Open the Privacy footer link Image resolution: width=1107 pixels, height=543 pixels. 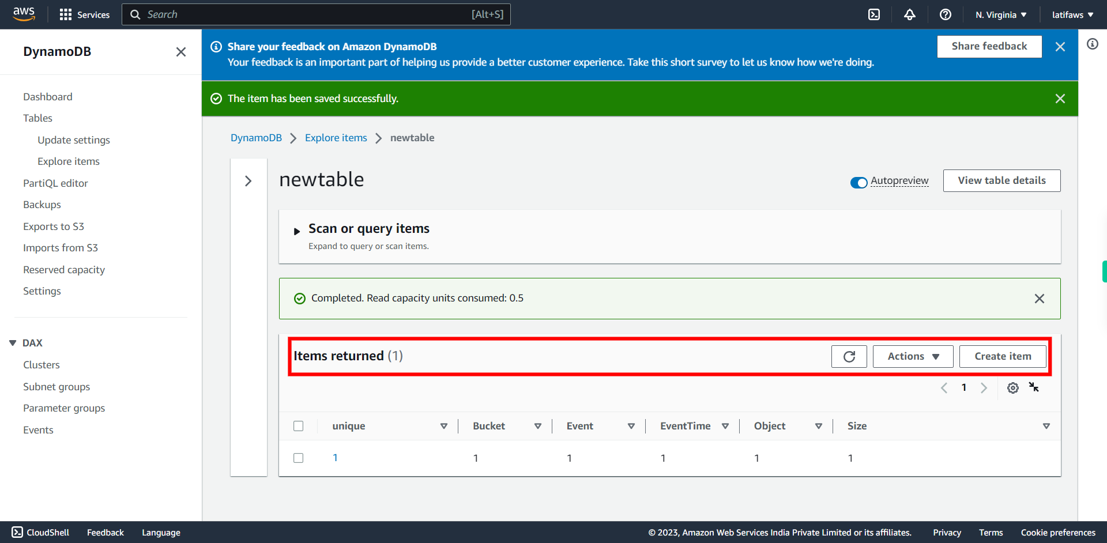947,533
